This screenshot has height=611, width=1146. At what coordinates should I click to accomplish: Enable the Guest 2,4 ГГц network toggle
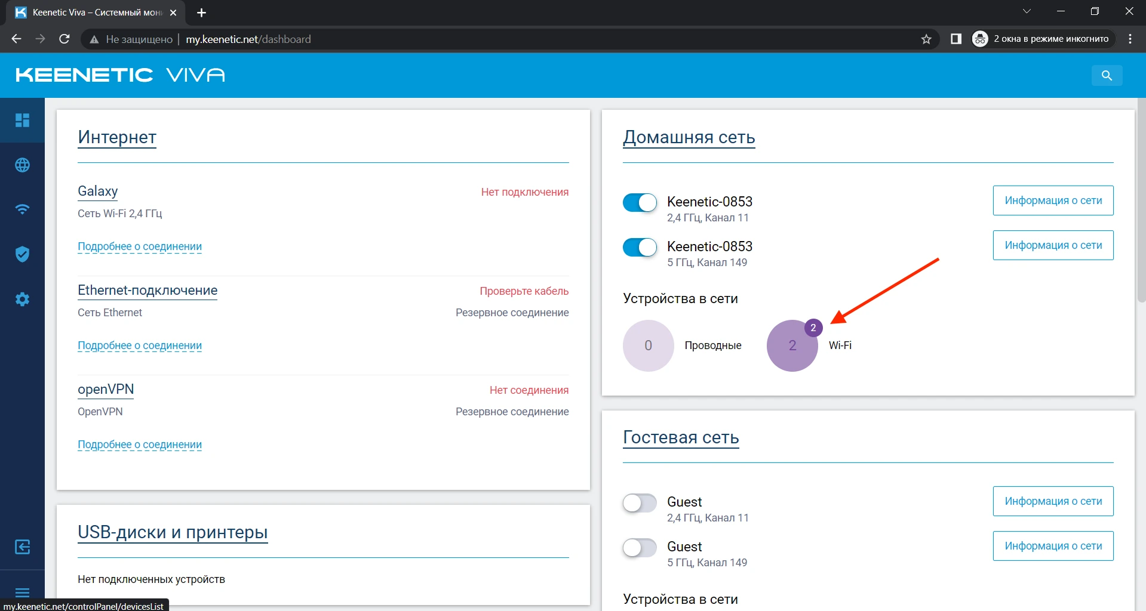pos(640,503)
